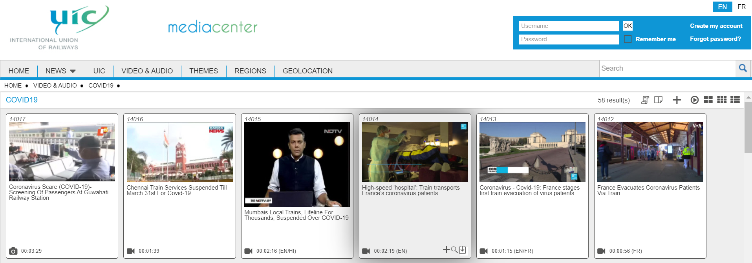This screenshot has height=263, width=752.
Task: Open High-speed hospital train thumbnail
Action: coord(415,152)
